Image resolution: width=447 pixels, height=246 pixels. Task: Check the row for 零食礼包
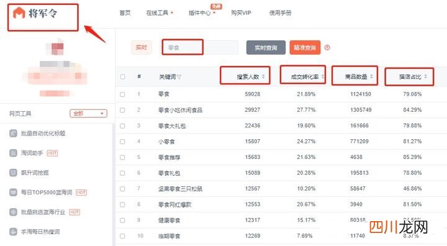tap(122, 173)
